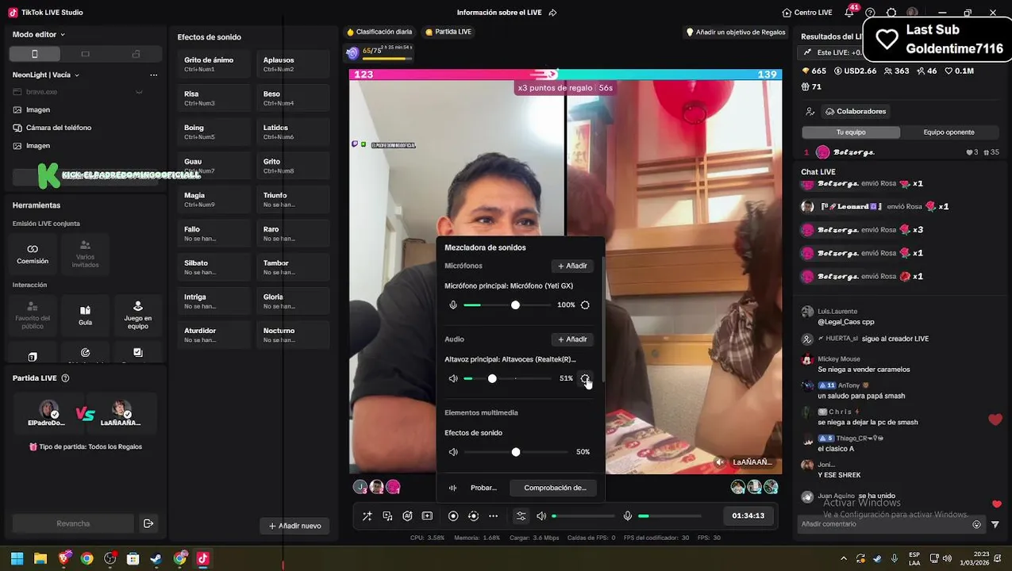This screenshot has width=1012, height=571.
Task: Toggle brave.exe source visibility
Action: point(139,92)
